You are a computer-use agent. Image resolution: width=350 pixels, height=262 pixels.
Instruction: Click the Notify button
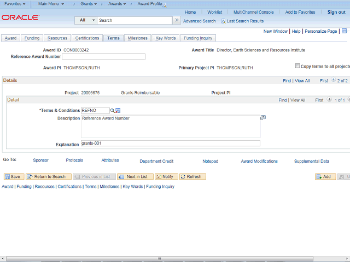pos(166,177)
